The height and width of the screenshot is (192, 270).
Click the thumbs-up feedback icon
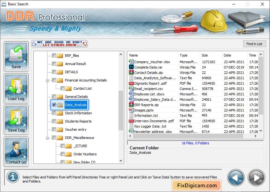(x=34, y=44)
